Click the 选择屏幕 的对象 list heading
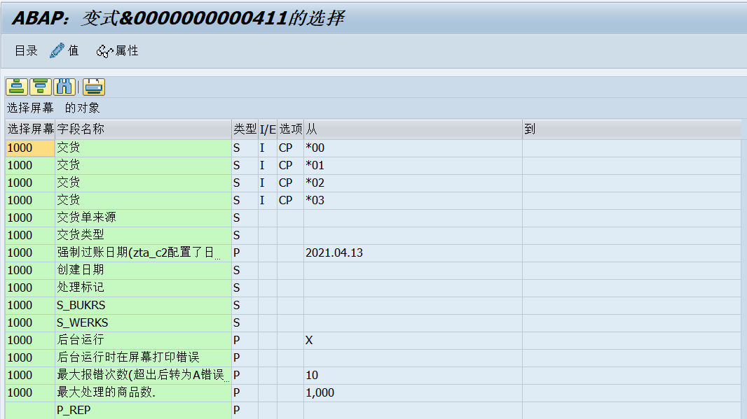The image size is (747, 419). coord(53,108)
